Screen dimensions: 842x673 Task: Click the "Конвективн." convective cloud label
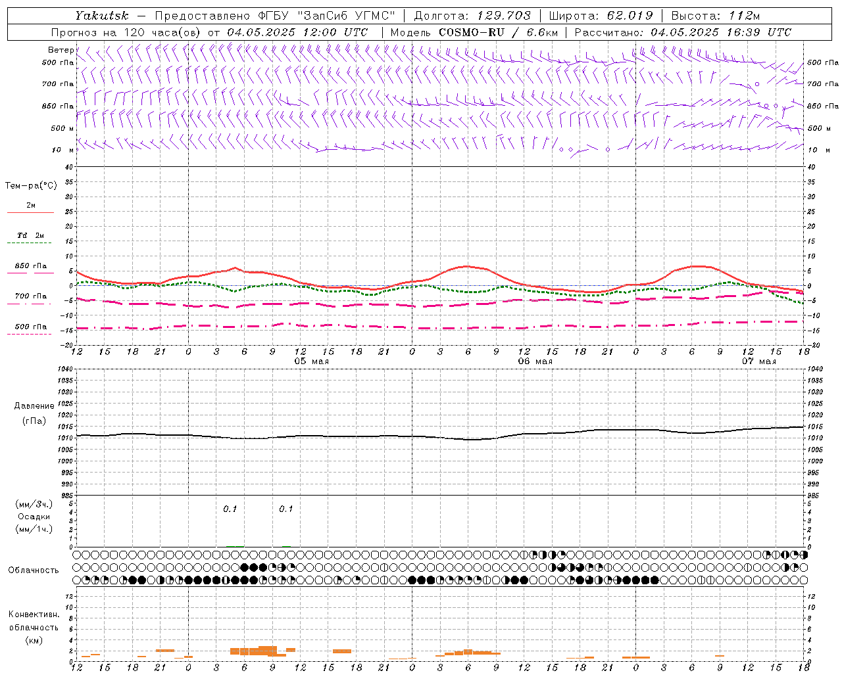[34, 615]
